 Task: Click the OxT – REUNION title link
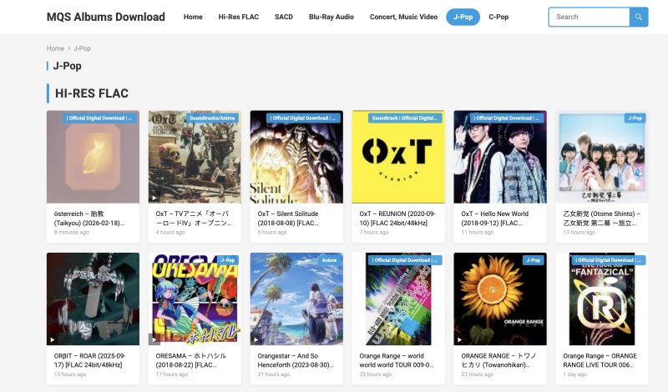click(x=397, y=219)
